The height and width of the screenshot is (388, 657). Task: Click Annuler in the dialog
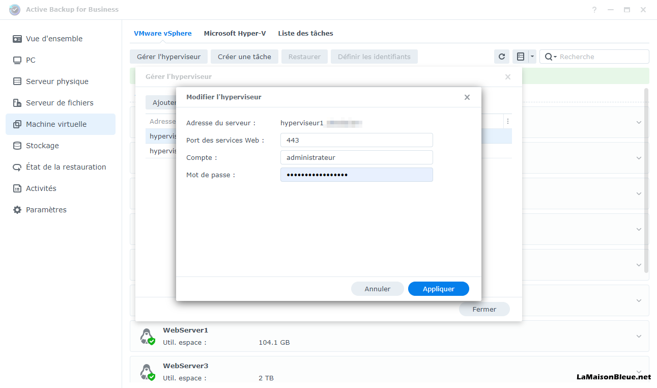click(x=378, y=289)
